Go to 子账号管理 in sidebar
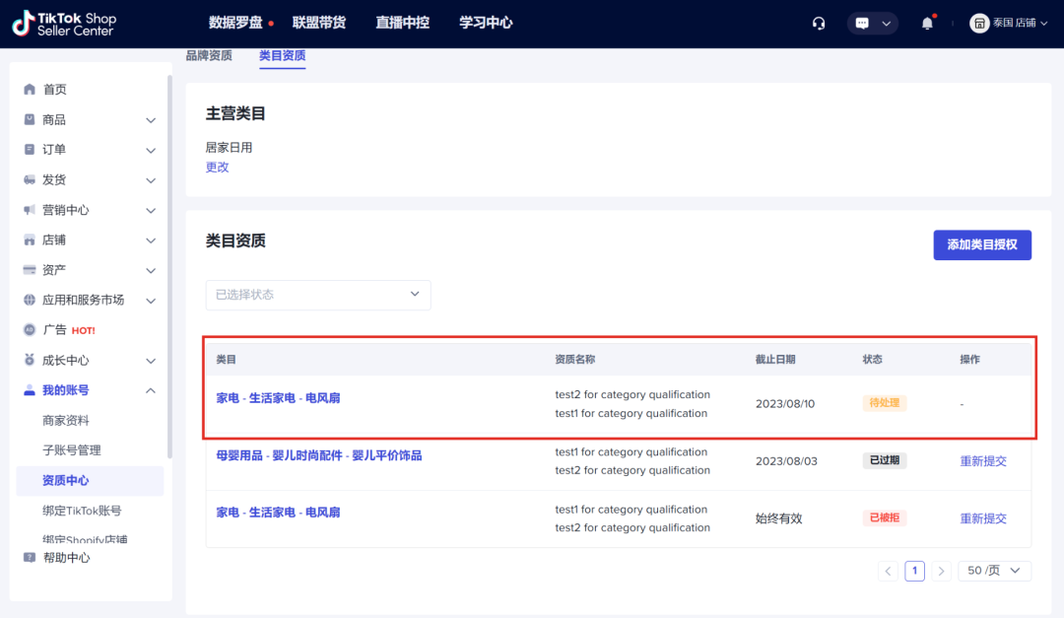The height and width of the screenshot is (618, 1064). [71, 450]
